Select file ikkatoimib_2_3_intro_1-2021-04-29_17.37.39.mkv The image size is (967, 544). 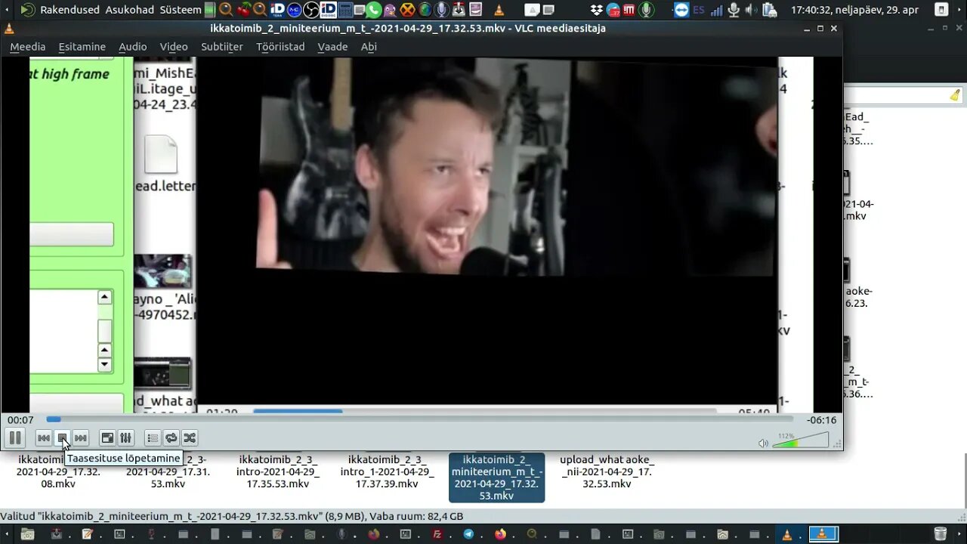387,471
